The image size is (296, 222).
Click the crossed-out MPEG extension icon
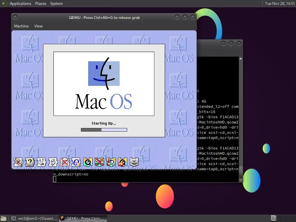point(99,162)
